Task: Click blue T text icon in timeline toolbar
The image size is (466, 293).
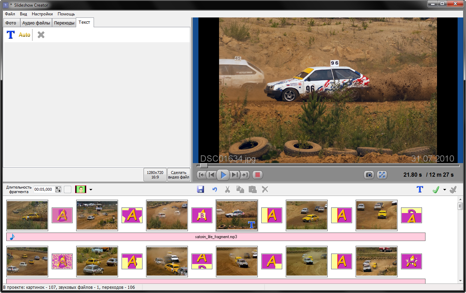Action: click(420, 189)
